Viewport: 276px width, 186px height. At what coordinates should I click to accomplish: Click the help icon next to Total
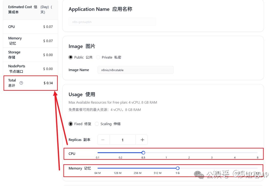pos(21,83)
